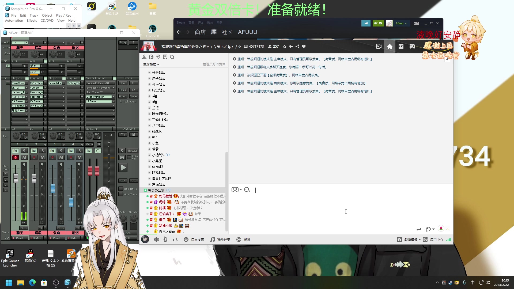
Task: Start playback in Samplitude mixer
Action: click(123, 168)
